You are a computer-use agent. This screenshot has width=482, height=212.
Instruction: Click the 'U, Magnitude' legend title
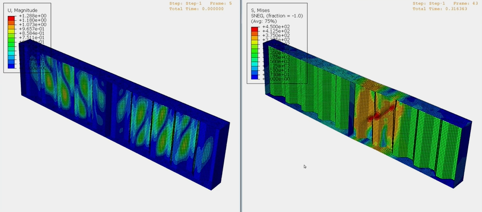[x=22, y=11]
